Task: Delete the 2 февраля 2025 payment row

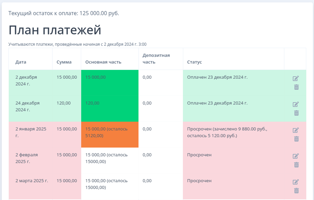Action: pyautogui.click(x=296, y=165)
